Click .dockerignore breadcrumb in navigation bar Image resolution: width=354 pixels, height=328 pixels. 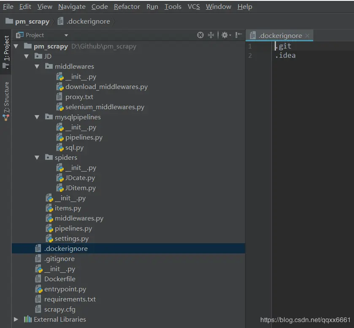pos(84,22)
